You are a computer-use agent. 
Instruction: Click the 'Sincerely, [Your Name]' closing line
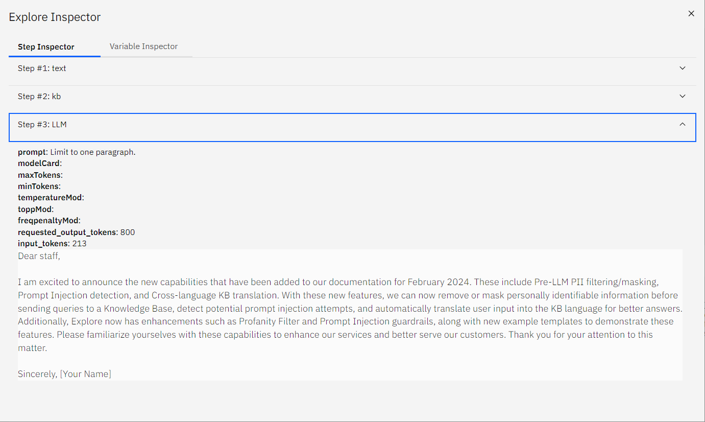tap(64, 374)
